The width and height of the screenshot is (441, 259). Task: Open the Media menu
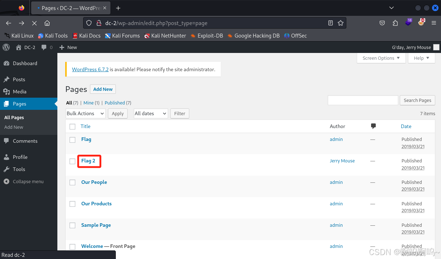pos(29,92)
